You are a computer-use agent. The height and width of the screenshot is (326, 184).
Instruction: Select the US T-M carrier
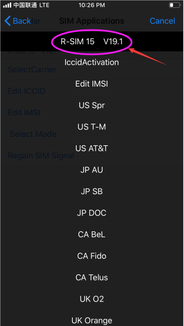point(92,127)
